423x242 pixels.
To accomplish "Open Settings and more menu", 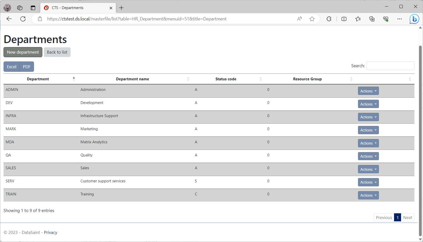I will pos(400,19).
